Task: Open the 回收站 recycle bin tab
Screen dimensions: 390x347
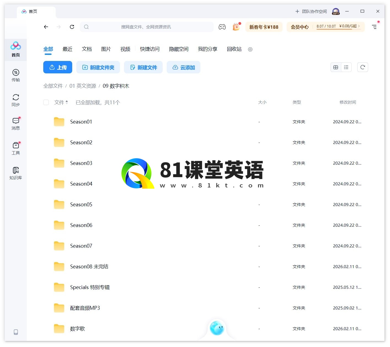Action: click(234, 49)
